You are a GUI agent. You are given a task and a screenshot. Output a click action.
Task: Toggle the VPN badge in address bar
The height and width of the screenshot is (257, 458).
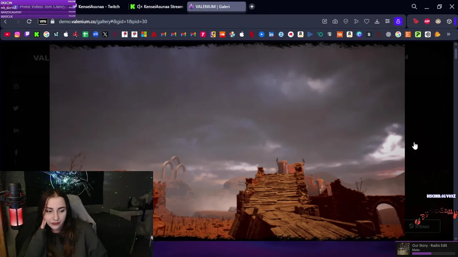(43, 21)
